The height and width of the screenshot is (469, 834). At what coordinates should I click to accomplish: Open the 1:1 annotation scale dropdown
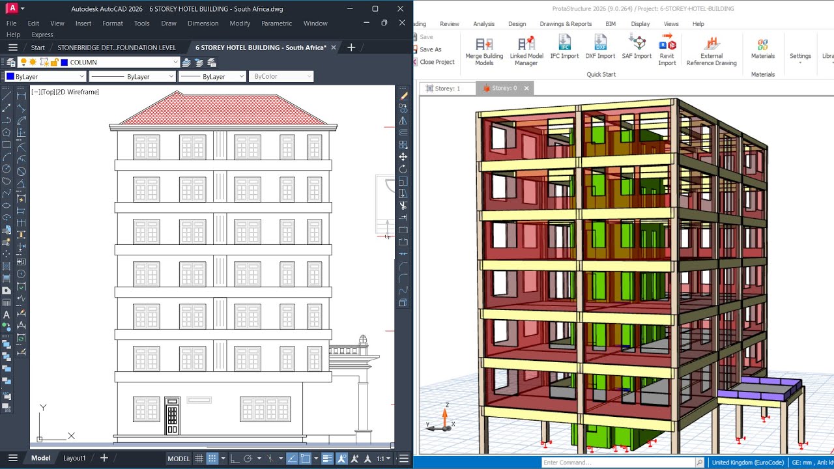pyautogui.click(x=384, y=459)
